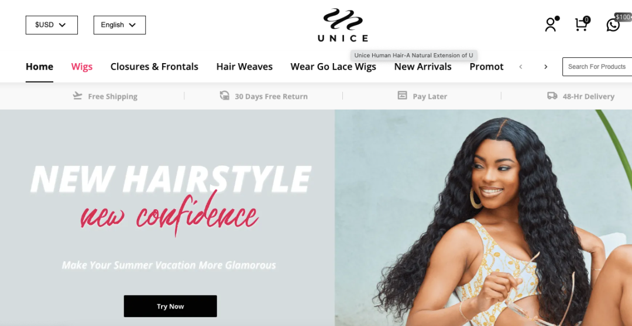Click the 48-Hr Delivery truck icon
Image resolution: width=632 pixels, height=326 pixels.
click(552, 96)
